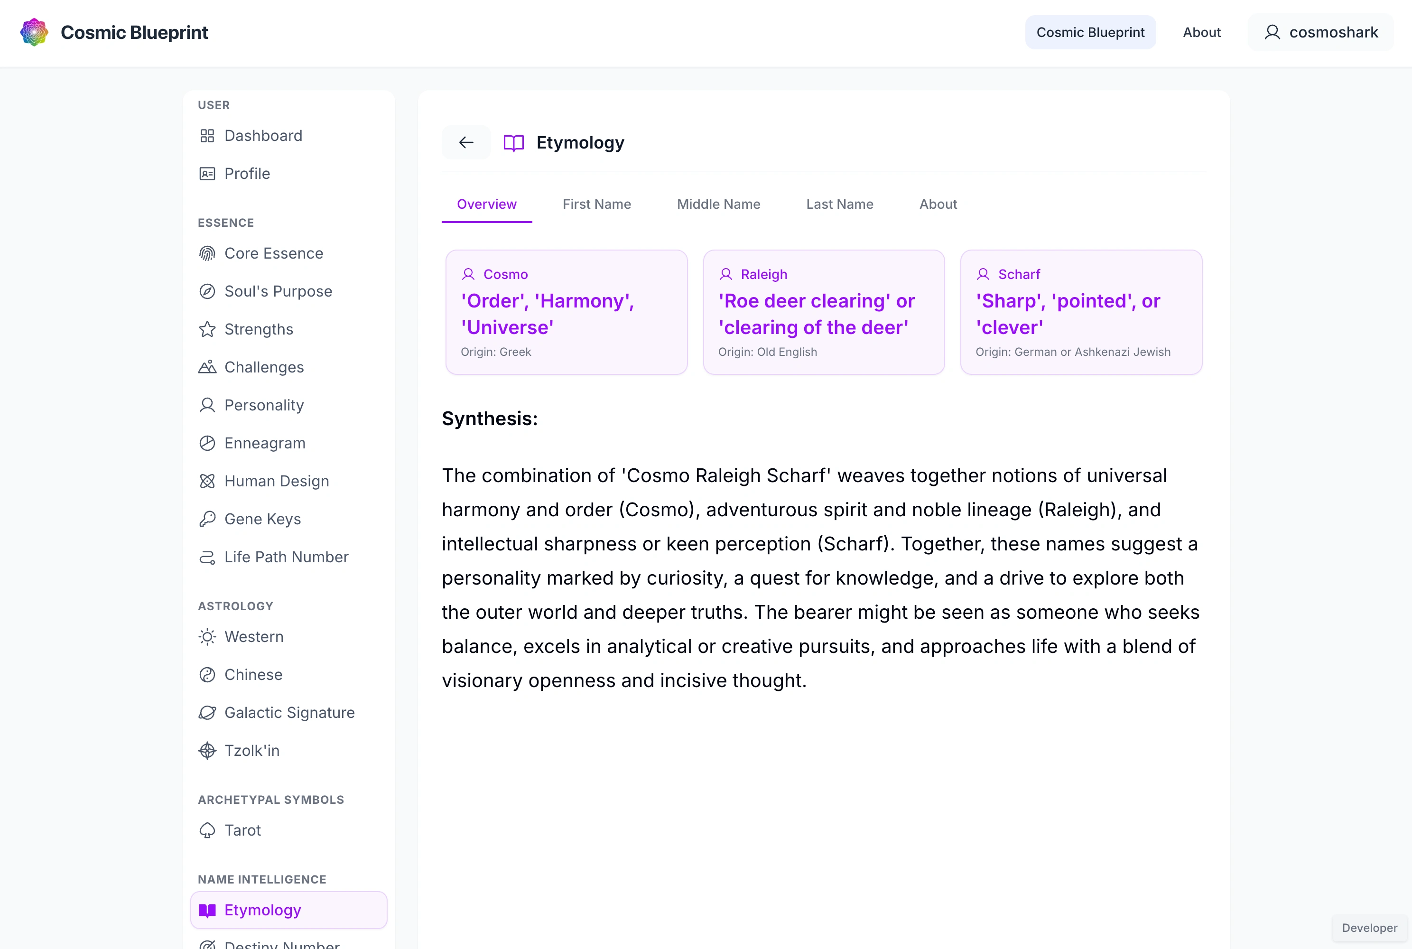The image size is (1412, 949).
Task: Click the NAME INTELLIGENCE section label
Action: [262, 879]
